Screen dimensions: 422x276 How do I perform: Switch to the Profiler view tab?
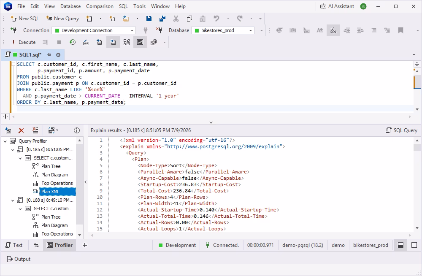[60, 245]
